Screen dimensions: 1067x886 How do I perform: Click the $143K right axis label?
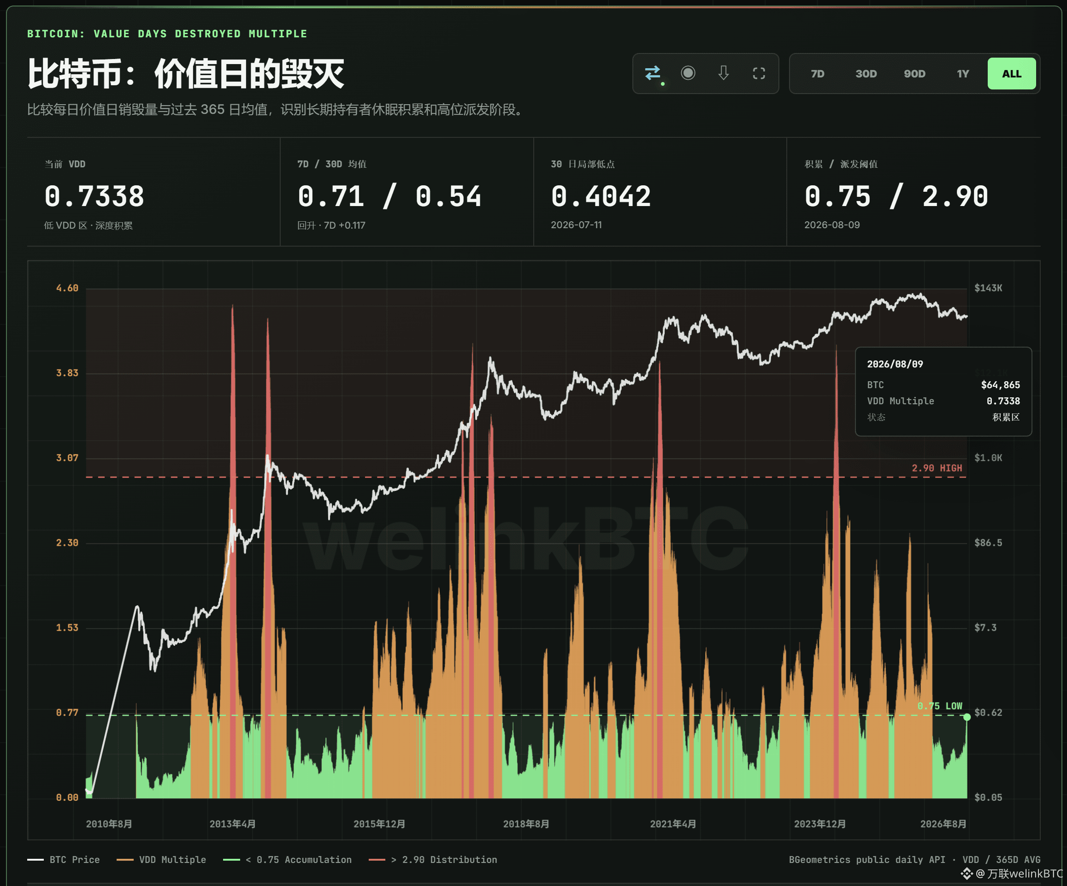pos(988,288)
